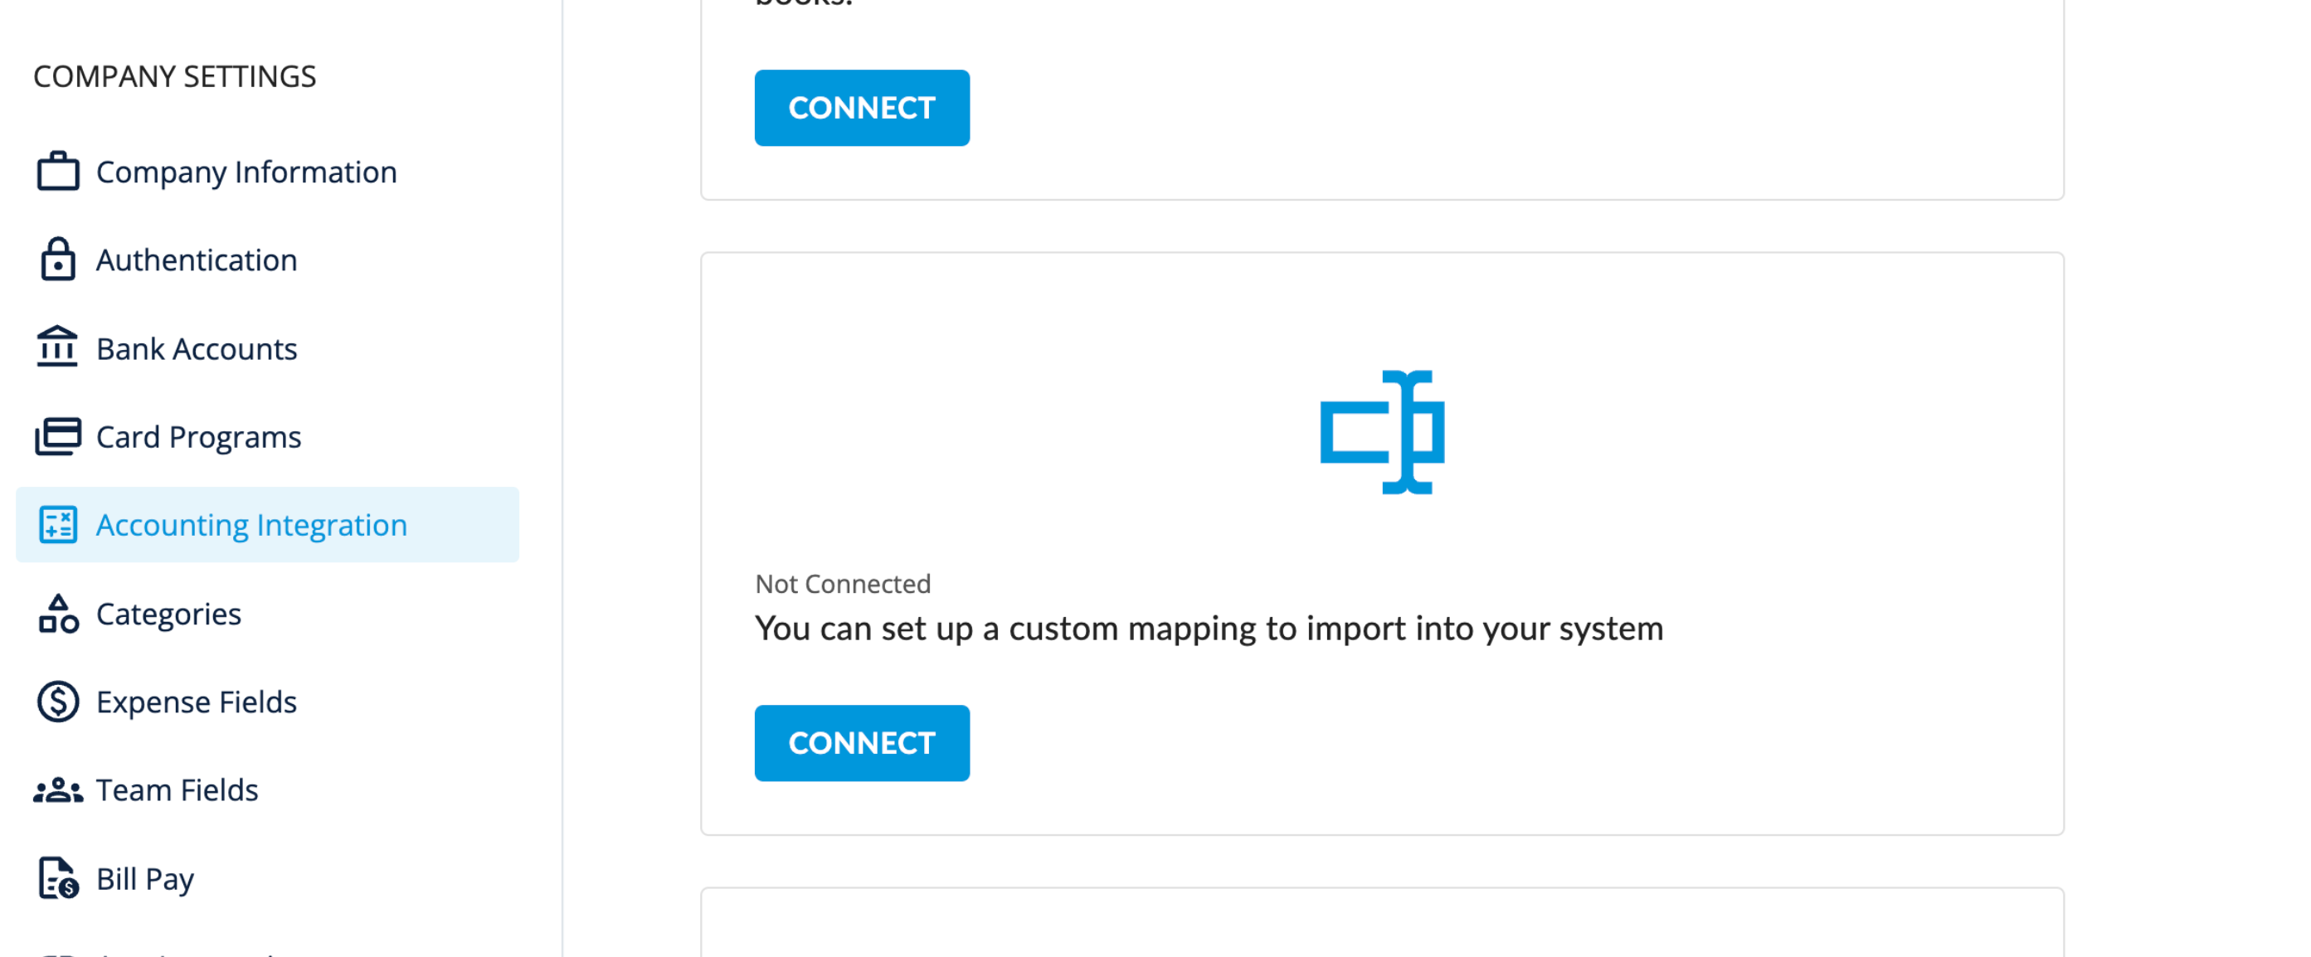
Task: Open Team Fields settings
Action: [x=267, y=790]
